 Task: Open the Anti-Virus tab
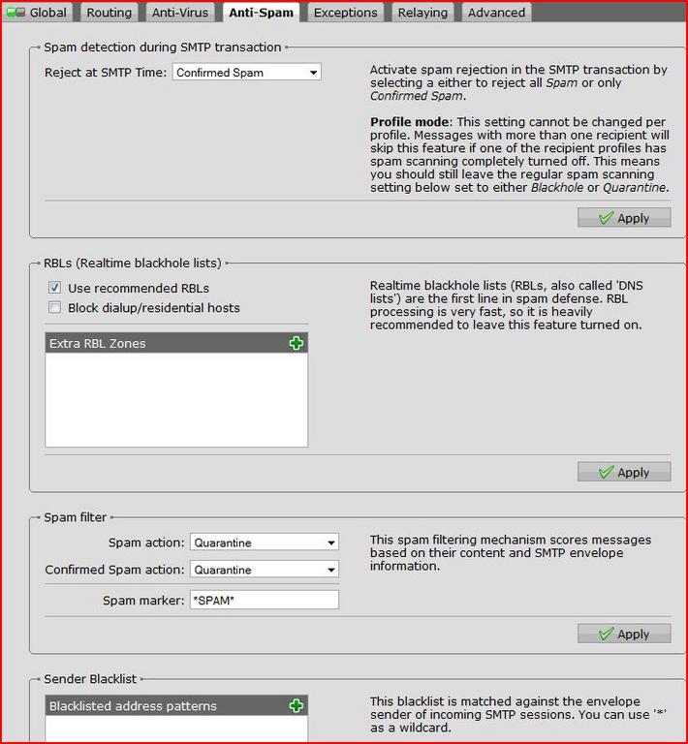180,13
